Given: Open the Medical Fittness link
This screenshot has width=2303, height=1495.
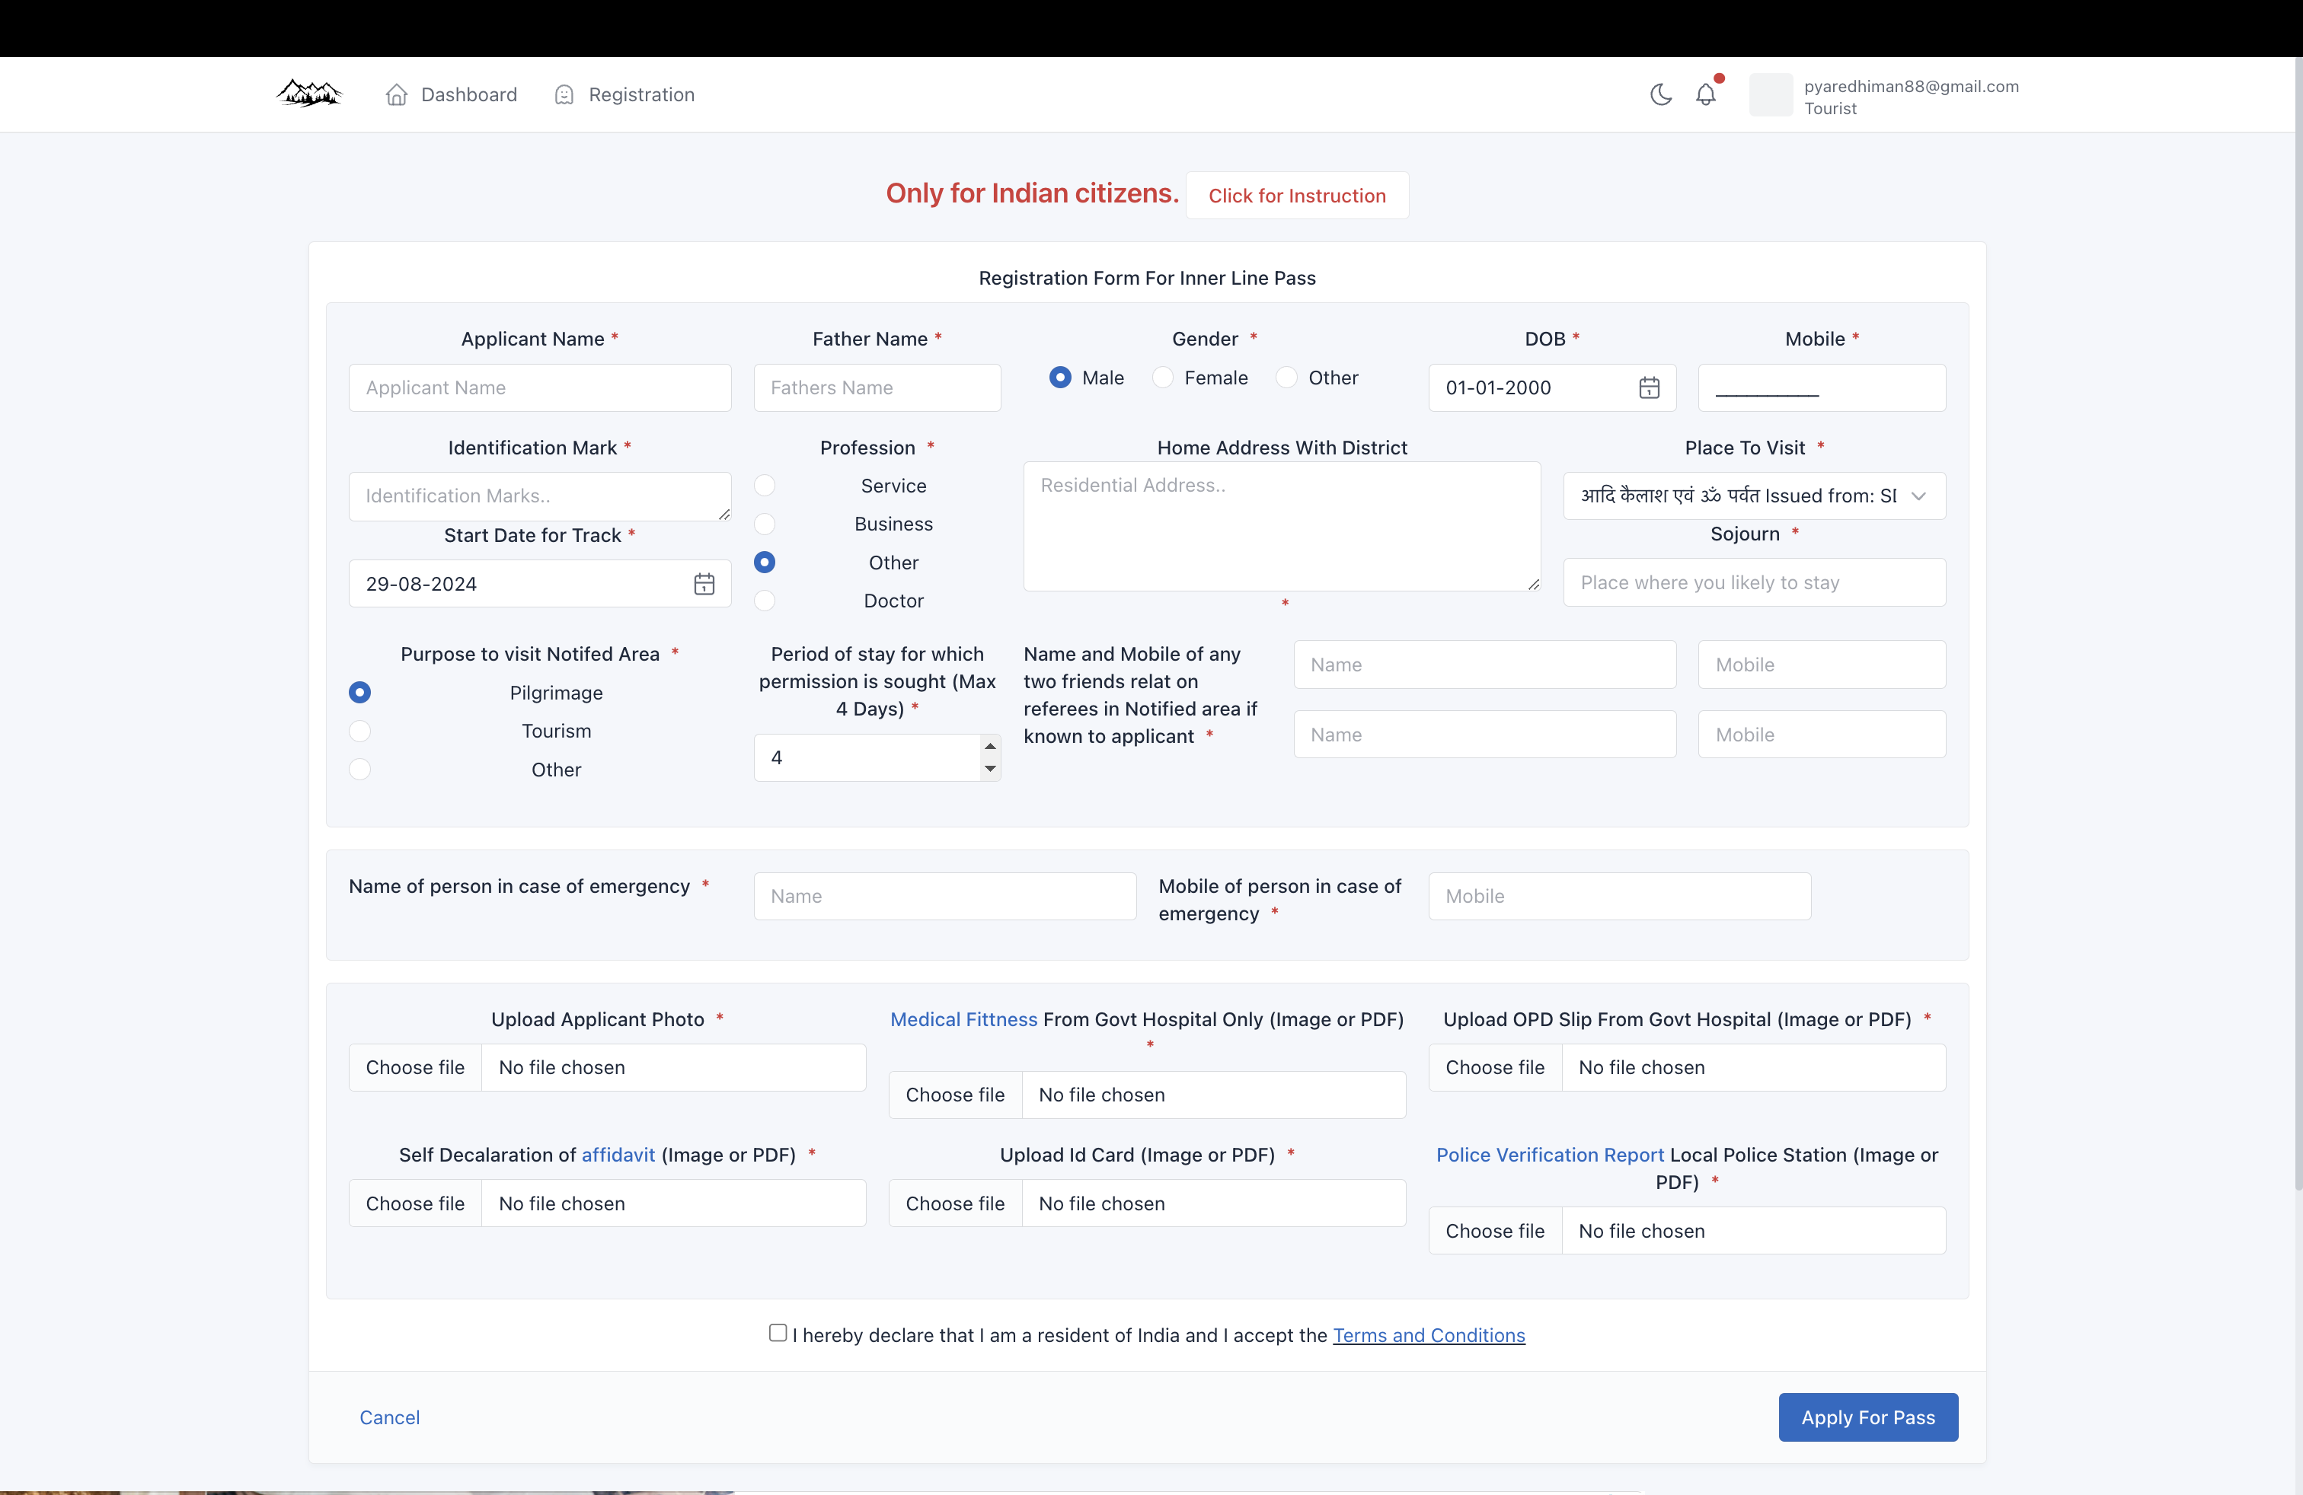Looking at the screenshot, I should click(x=964, y=1019).
